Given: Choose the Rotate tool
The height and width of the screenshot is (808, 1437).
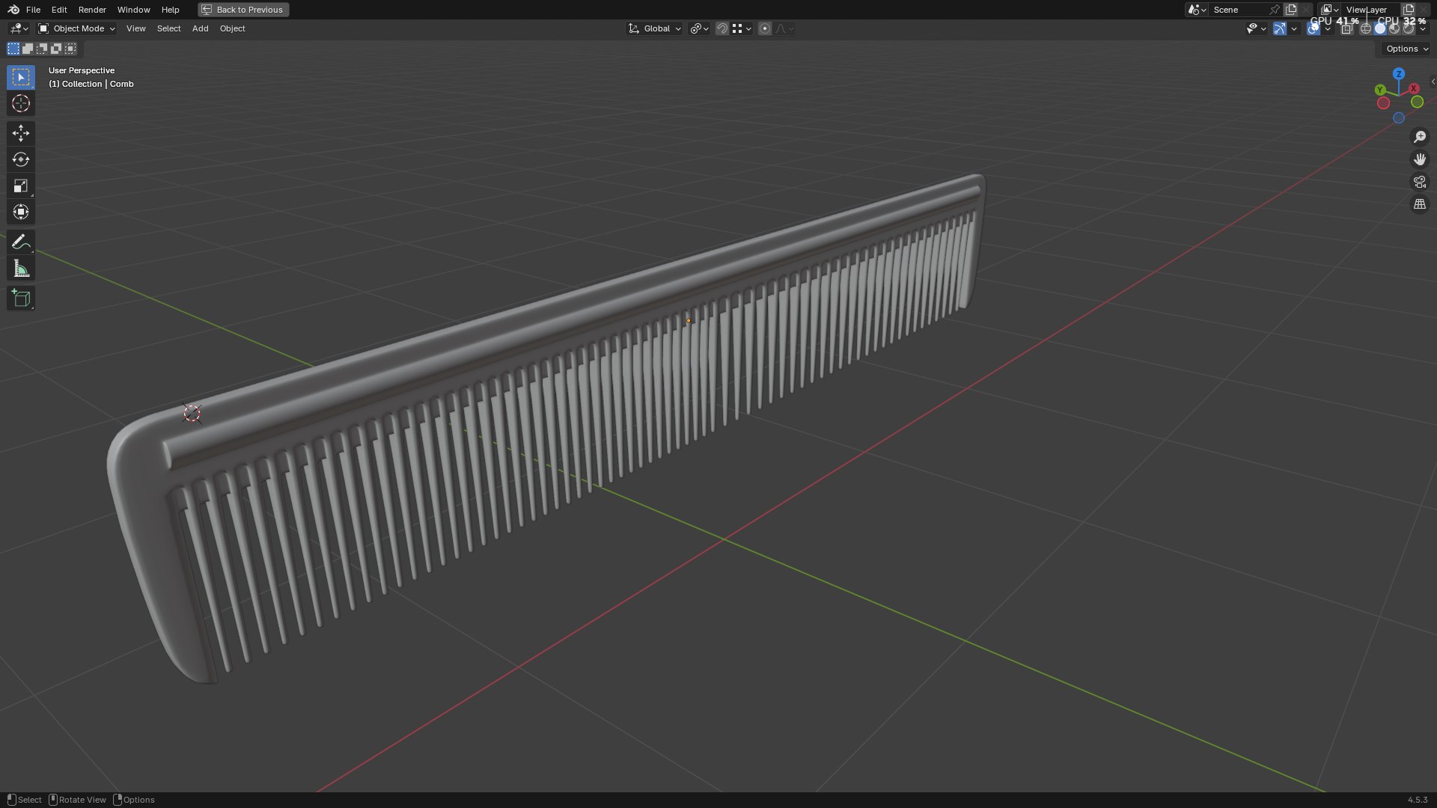Looking at the screenshot, I should pos(21,159).
